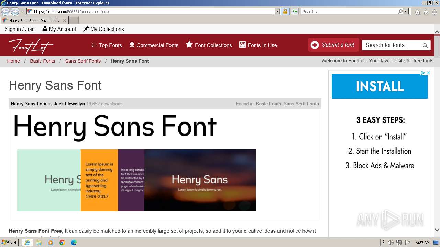Open the media player taskbar icon
440x247 pixels.
51,243
